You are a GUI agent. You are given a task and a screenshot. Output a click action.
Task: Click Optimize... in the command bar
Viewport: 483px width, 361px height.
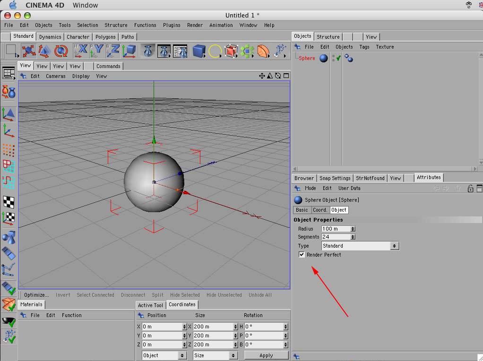[x=36, y=295]
